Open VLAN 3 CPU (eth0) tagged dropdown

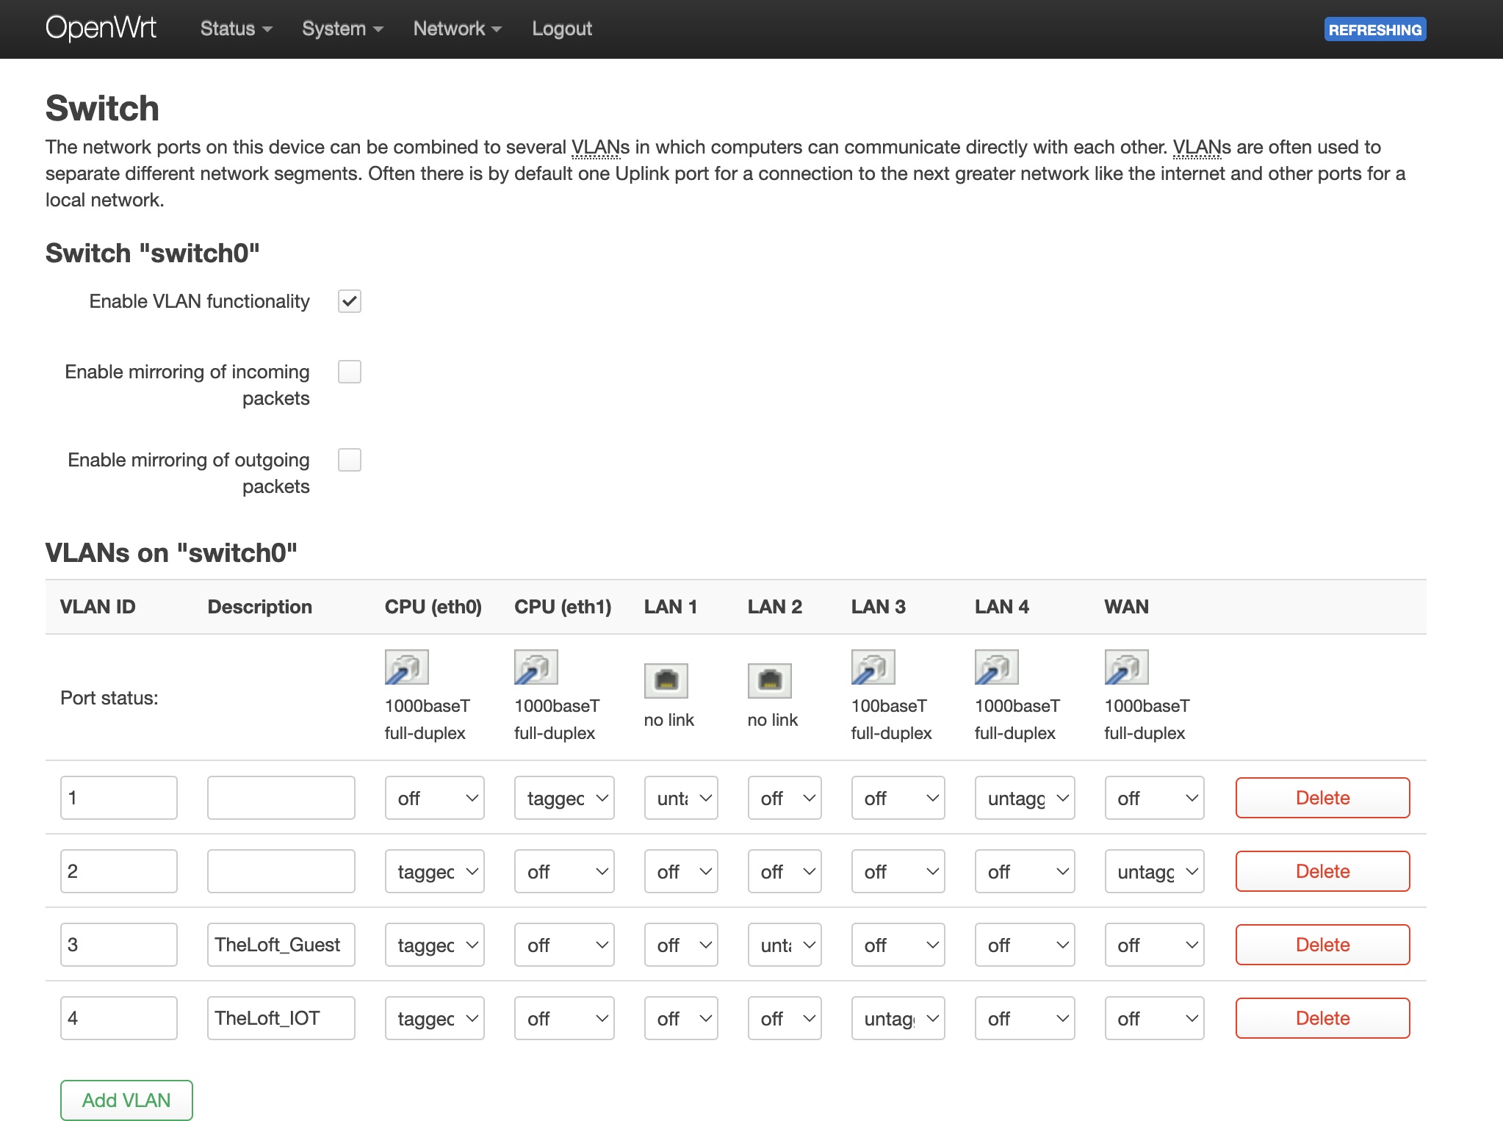(x=435, y=945)
